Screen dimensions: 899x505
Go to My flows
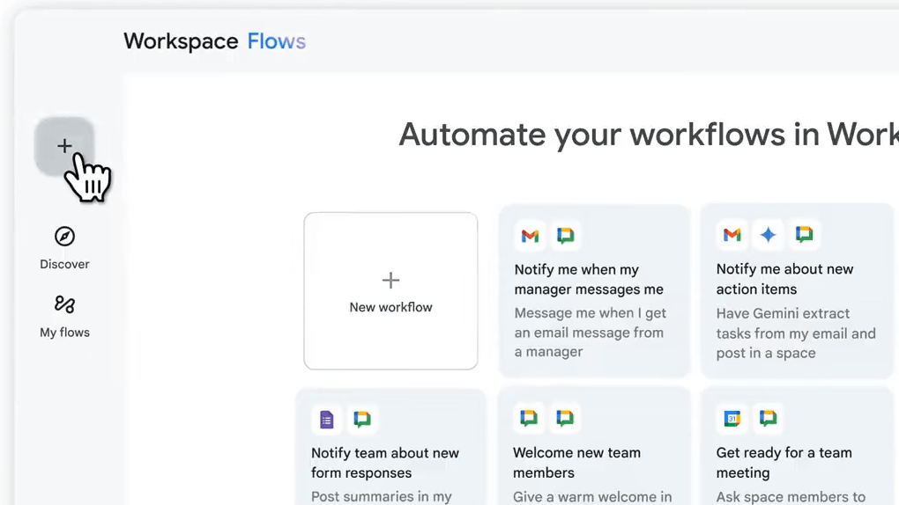pyautogui.click(x=64, y=316)
